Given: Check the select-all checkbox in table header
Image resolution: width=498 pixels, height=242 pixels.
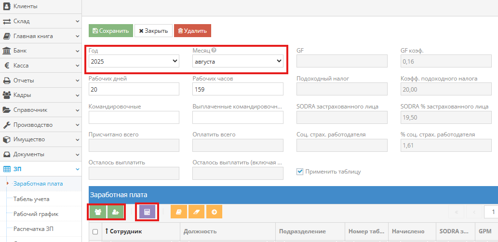Looking at the screenshot, I should point(95,232).
